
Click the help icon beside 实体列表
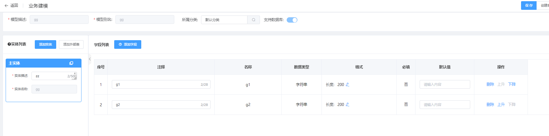click(9, 44)
